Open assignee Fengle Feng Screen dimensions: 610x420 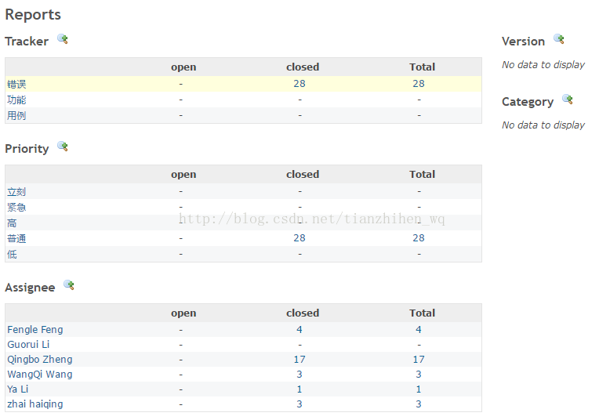click(x=35, y=330)
